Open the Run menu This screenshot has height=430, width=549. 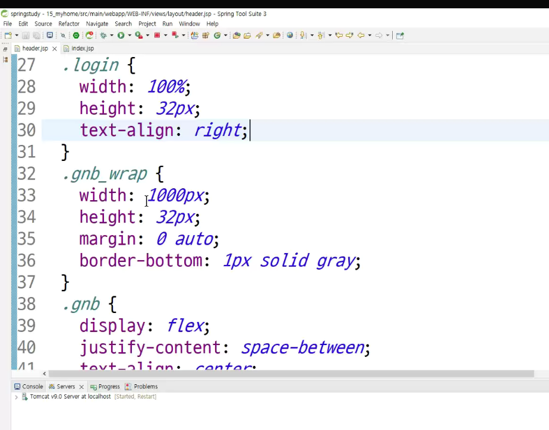click(168, 24)
